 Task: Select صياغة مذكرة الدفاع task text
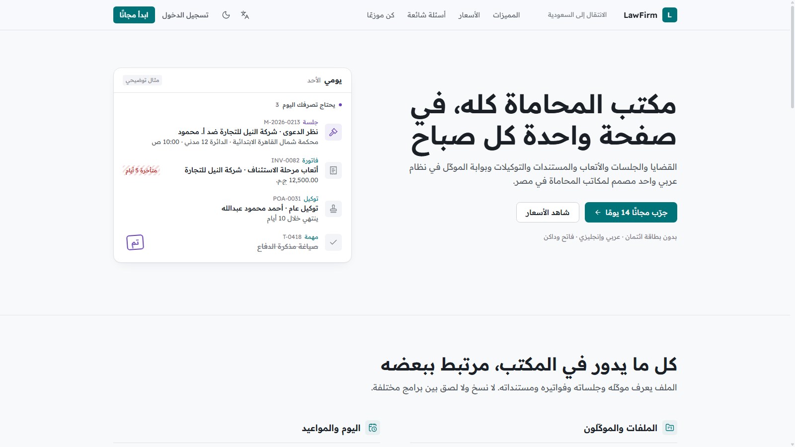(288, 246)
